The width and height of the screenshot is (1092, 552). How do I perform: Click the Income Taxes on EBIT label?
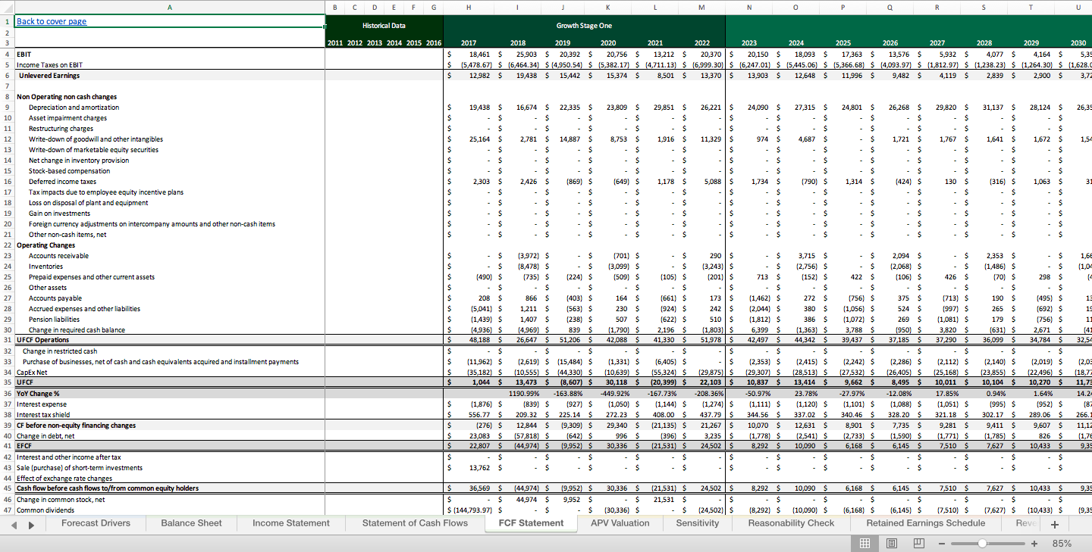(50, 65)
